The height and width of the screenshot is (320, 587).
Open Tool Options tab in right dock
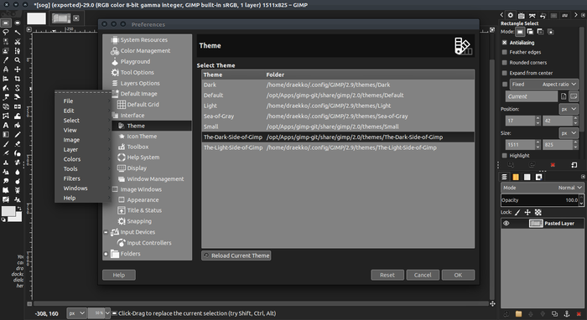(x=510, y=15)
